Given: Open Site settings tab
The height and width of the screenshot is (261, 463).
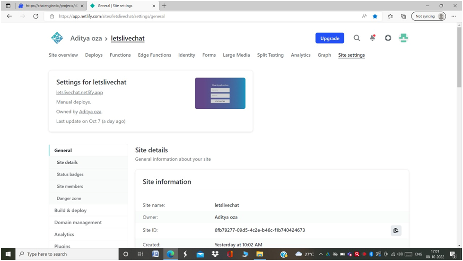Looking at the screenshot, I should [x=351, y=55].
